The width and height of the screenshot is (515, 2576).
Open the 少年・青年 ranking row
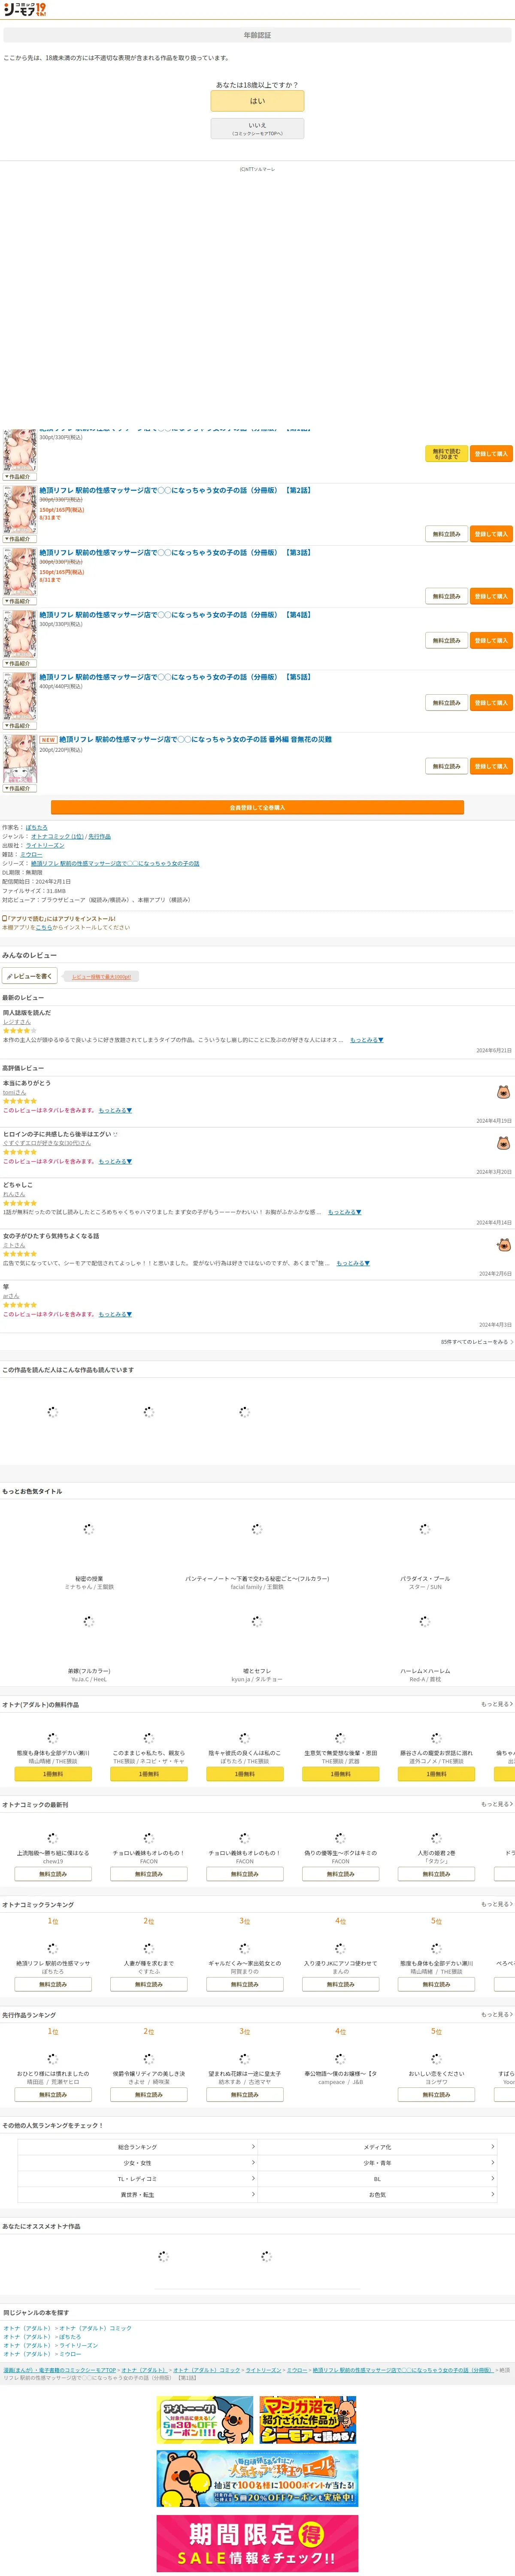tap(377, 2163)
